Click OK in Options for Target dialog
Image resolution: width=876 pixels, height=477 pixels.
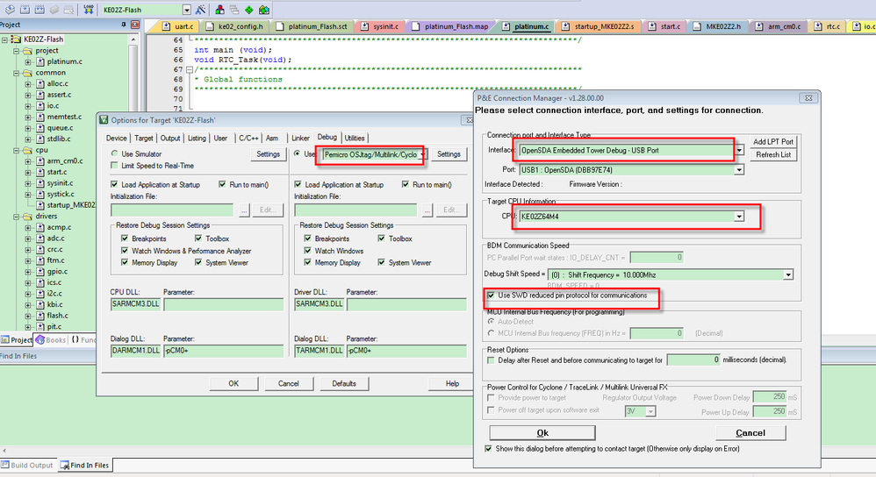[x=233, y=383]
